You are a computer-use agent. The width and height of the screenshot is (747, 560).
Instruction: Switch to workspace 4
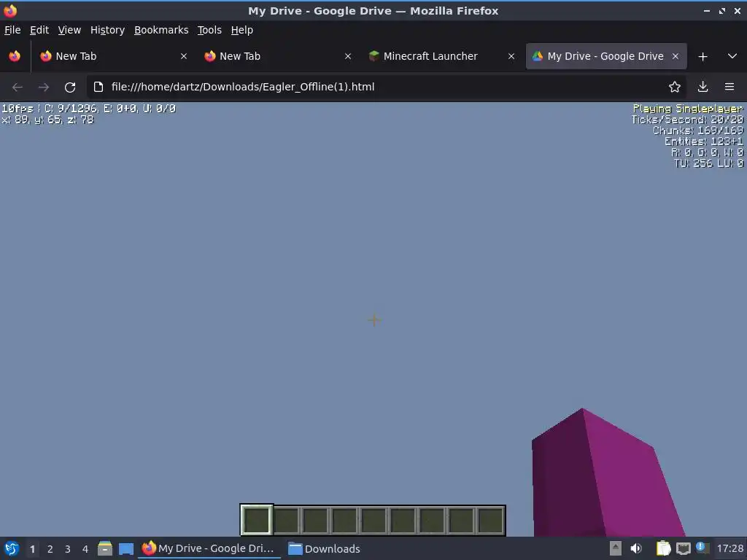[x=85, y=549]
